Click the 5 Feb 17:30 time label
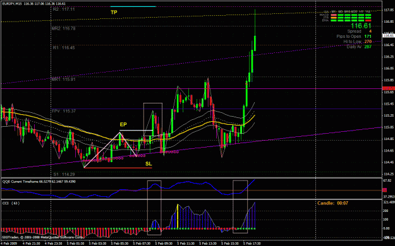 tap(252, 243)
